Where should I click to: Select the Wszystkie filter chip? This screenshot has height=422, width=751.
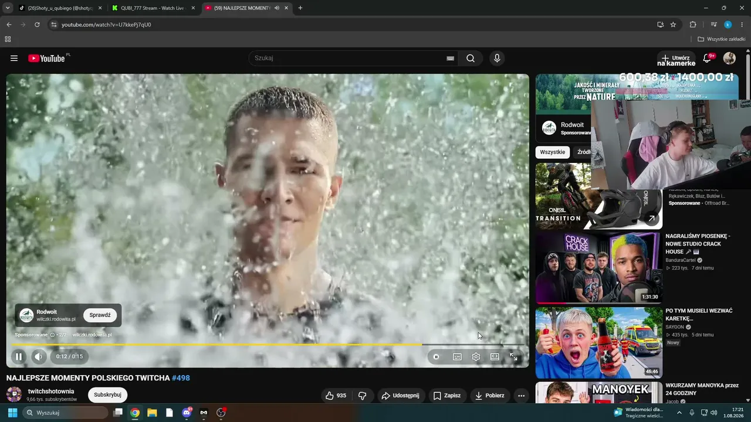point(553,152)
